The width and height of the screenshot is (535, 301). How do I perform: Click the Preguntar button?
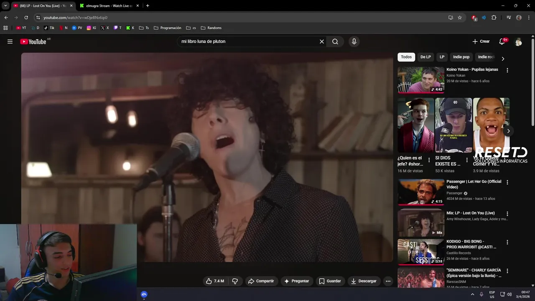[x=296, y=281]
